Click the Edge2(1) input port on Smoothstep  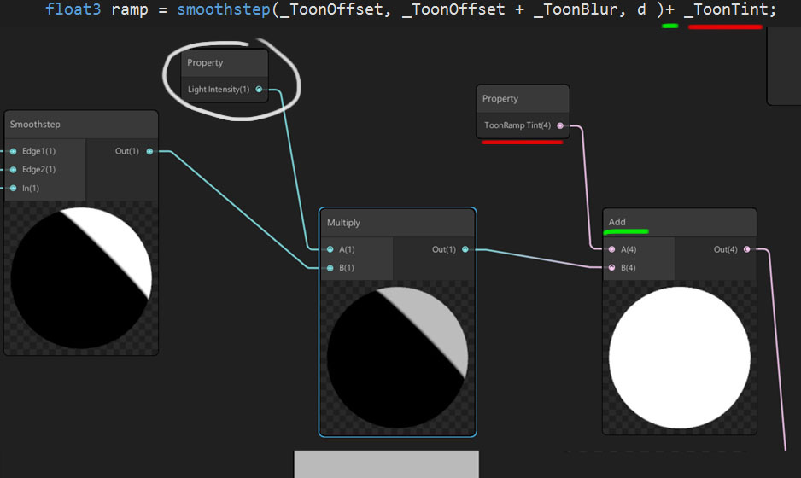tap(13, 170)
